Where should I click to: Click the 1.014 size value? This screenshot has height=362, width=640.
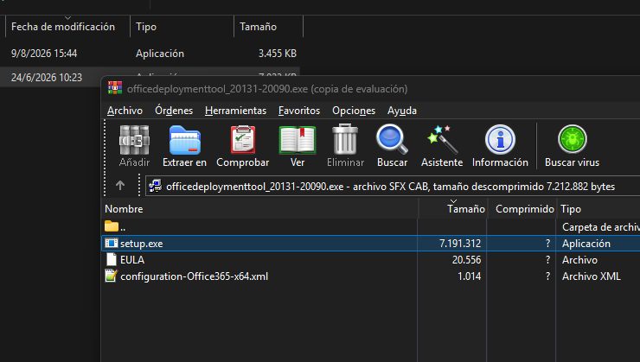(470, 276)
